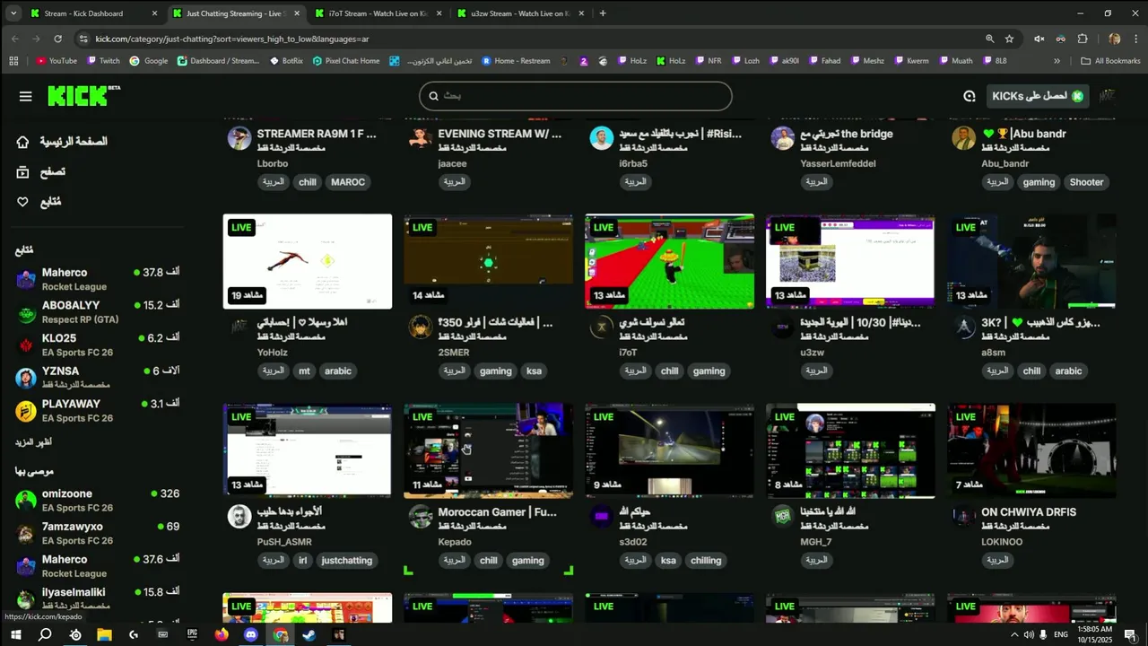Expand the Chrome tab search dropdown arrow
The width and height of the screenshot is (1148, 646).
click(x=13, y=13)
